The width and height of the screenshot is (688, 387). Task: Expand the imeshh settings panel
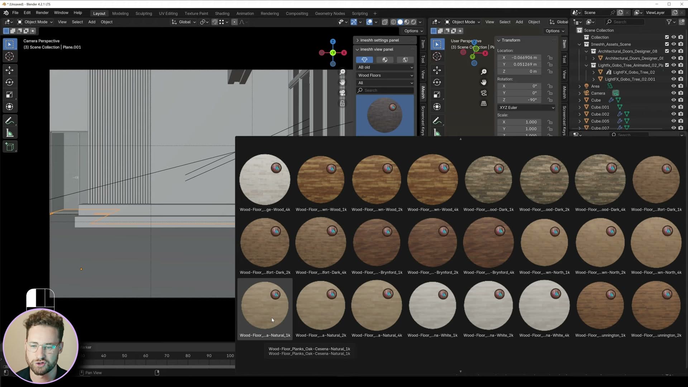tap(384, 40)
